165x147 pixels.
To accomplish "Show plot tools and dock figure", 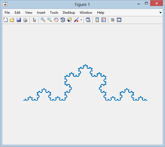I will point(119,20).
